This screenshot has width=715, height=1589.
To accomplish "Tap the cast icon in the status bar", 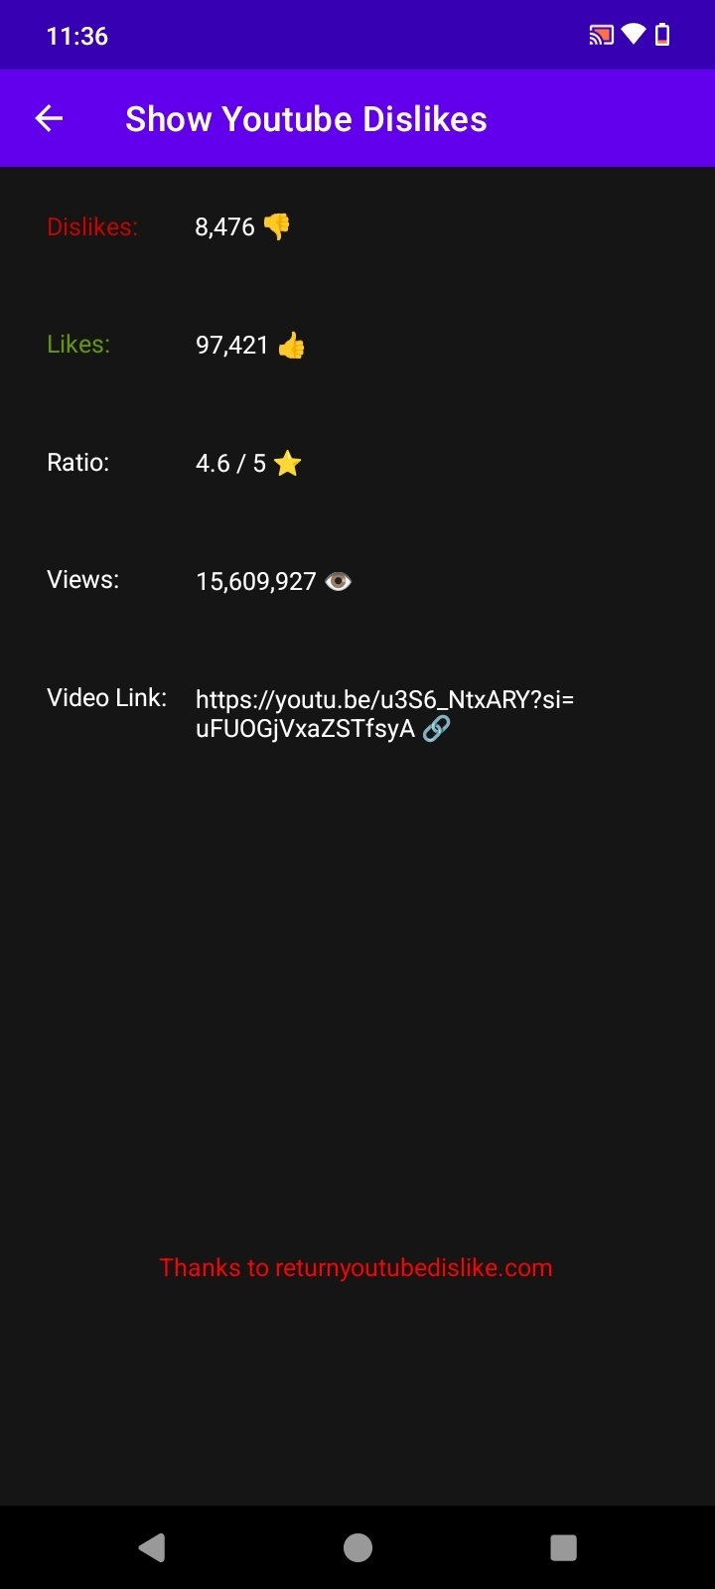I will pos(601,36).
